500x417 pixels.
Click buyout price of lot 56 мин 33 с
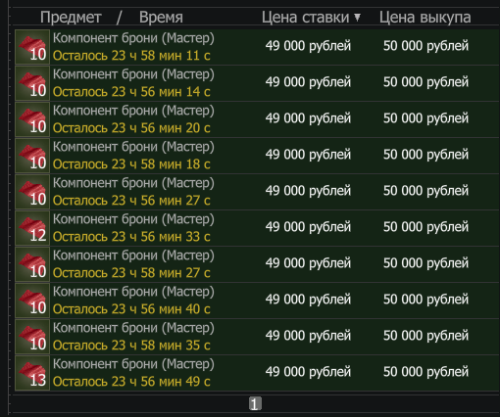coord(425,227)
